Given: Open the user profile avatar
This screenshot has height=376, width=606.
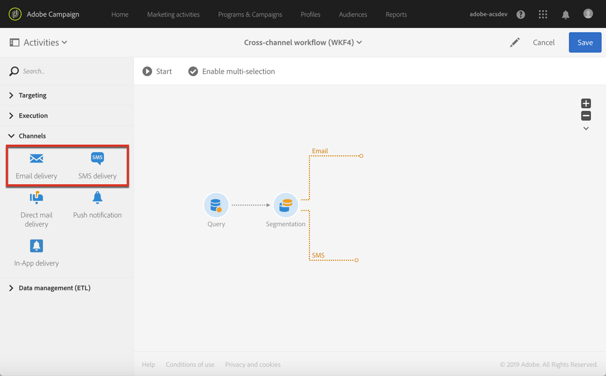Looking at the screenshot, I should point(588,14).
